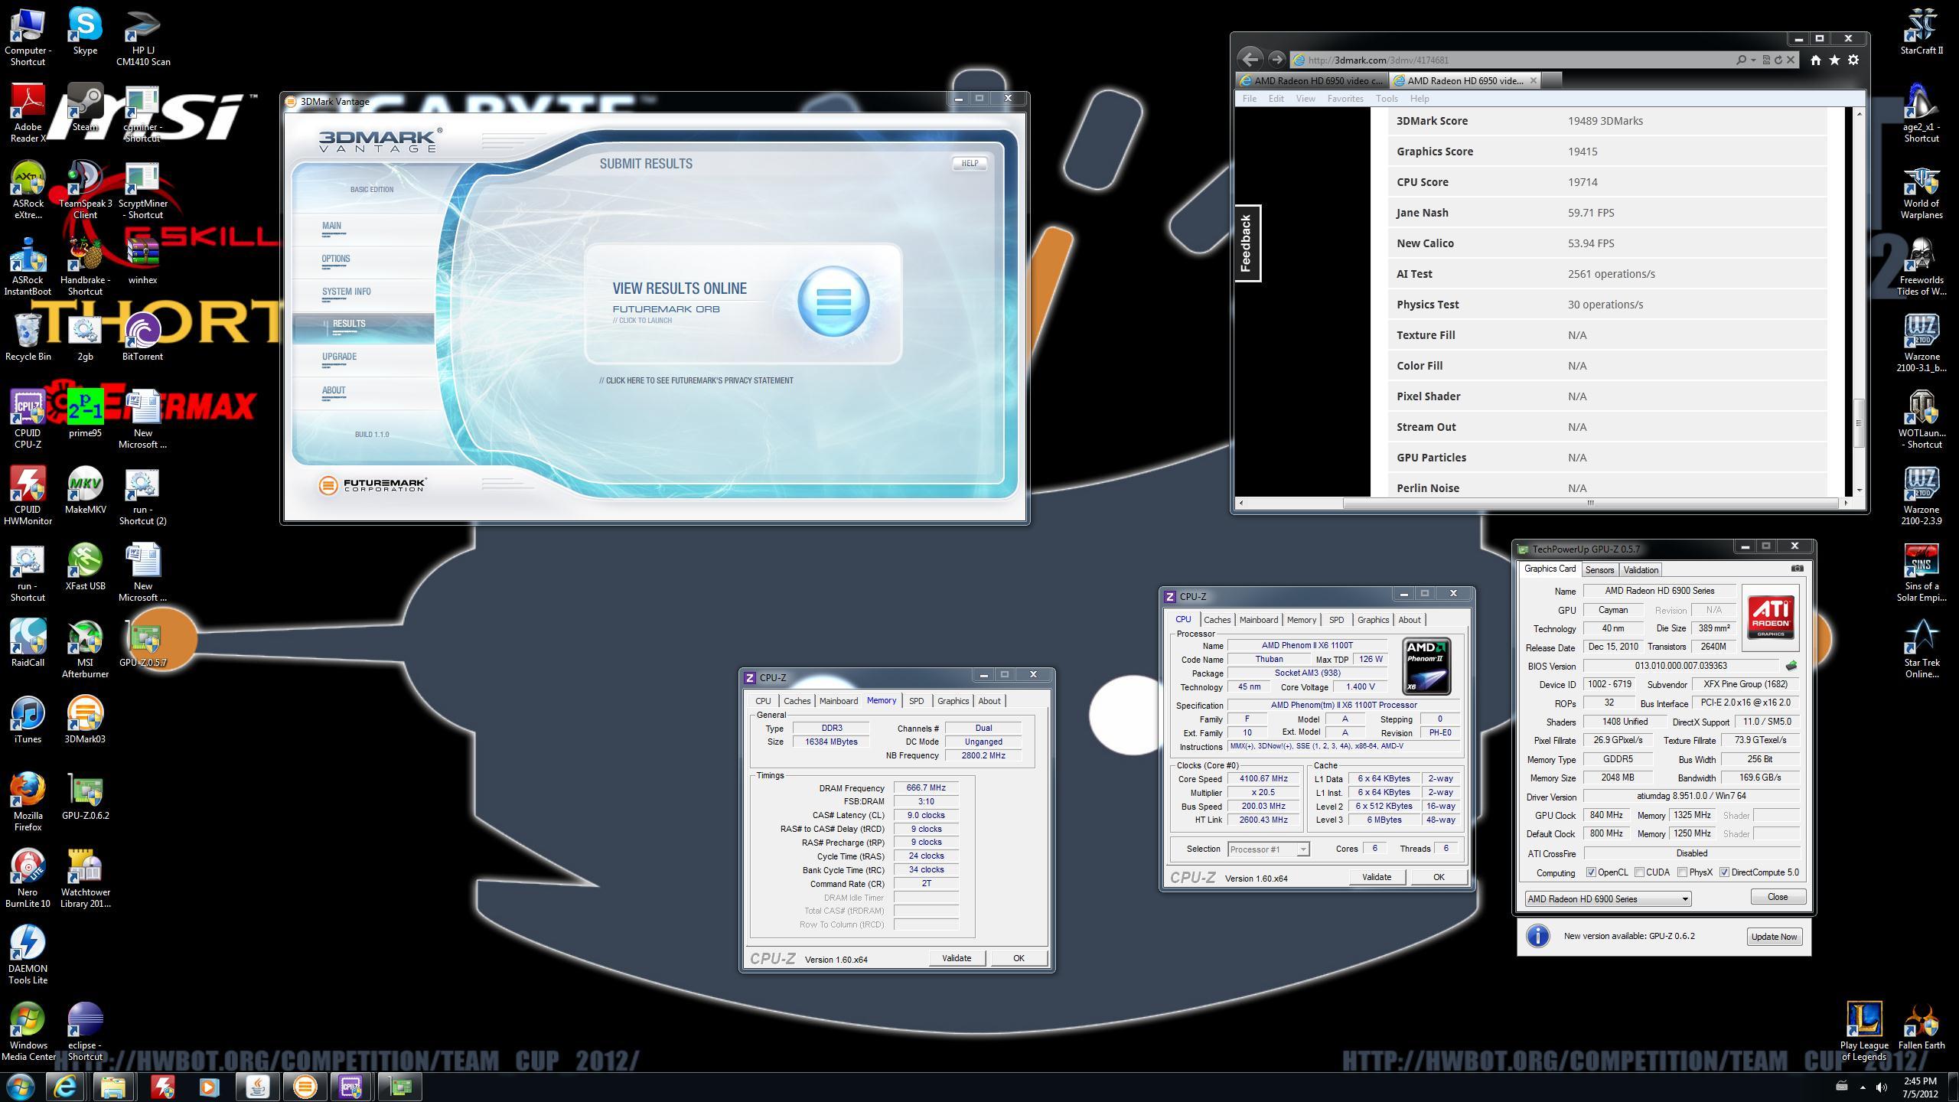Toggle the DirectCompute 5.0 checkbox
This screenshot has width=1959, height=1102.
(1724, 872)
